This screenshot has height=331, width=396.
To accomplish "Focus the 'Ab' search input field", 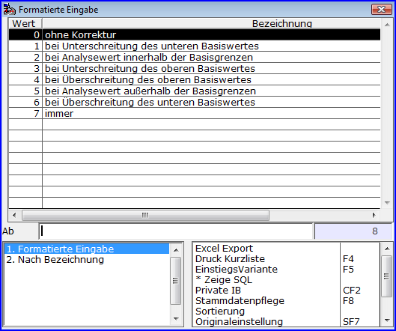I will pos(176,231).
